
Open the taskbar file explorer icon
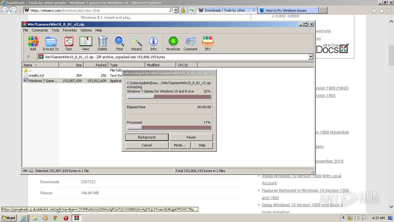coord(34,218)
